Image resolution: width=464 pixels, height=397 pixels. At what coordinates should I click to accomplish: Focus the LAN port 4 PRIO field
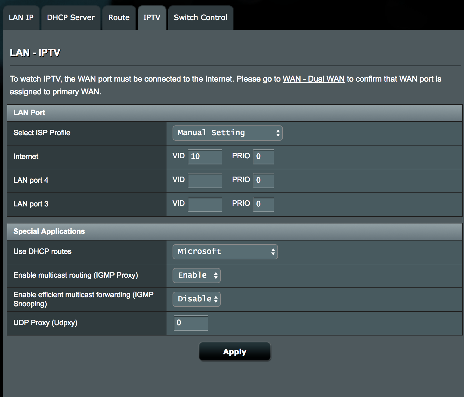point(263,180)
